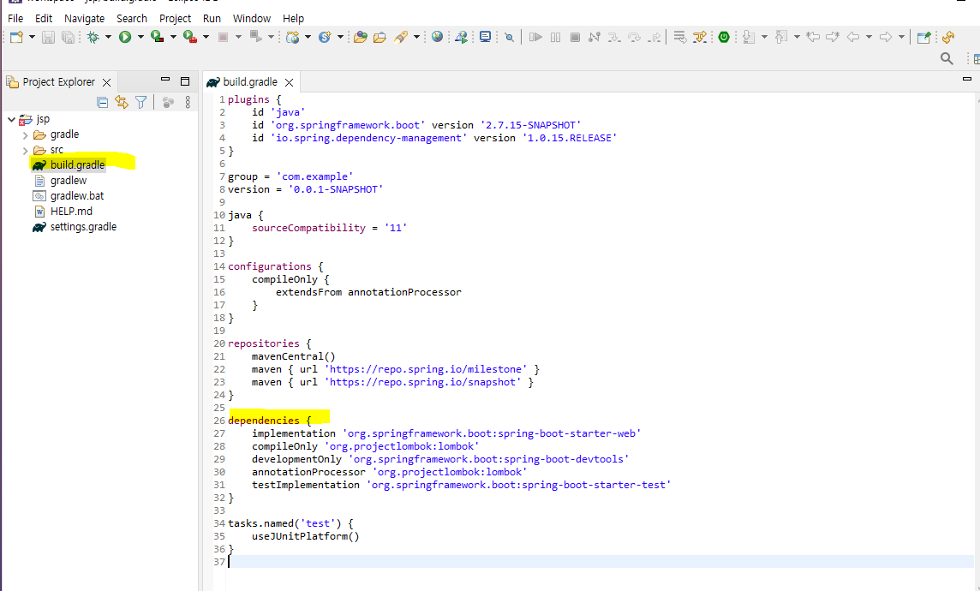
Task: Open the Help menu
Action: click(293, 19)
